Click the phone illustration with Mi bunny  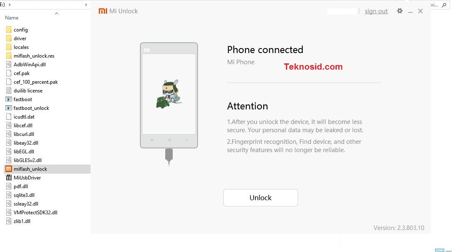[169, 95]
